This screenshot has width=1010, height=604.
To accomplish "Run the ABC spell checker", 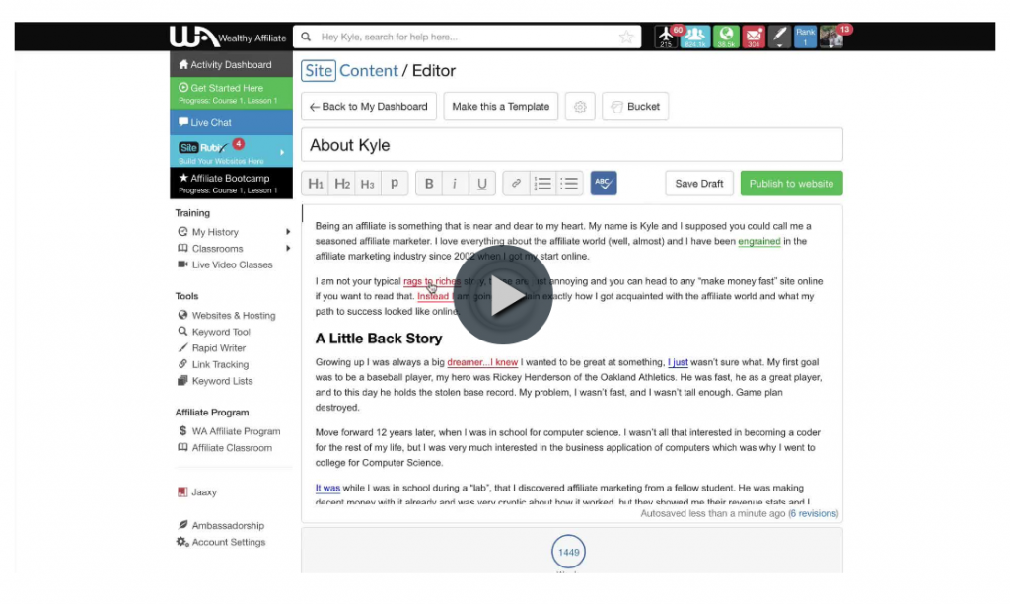I will point(603,183).
